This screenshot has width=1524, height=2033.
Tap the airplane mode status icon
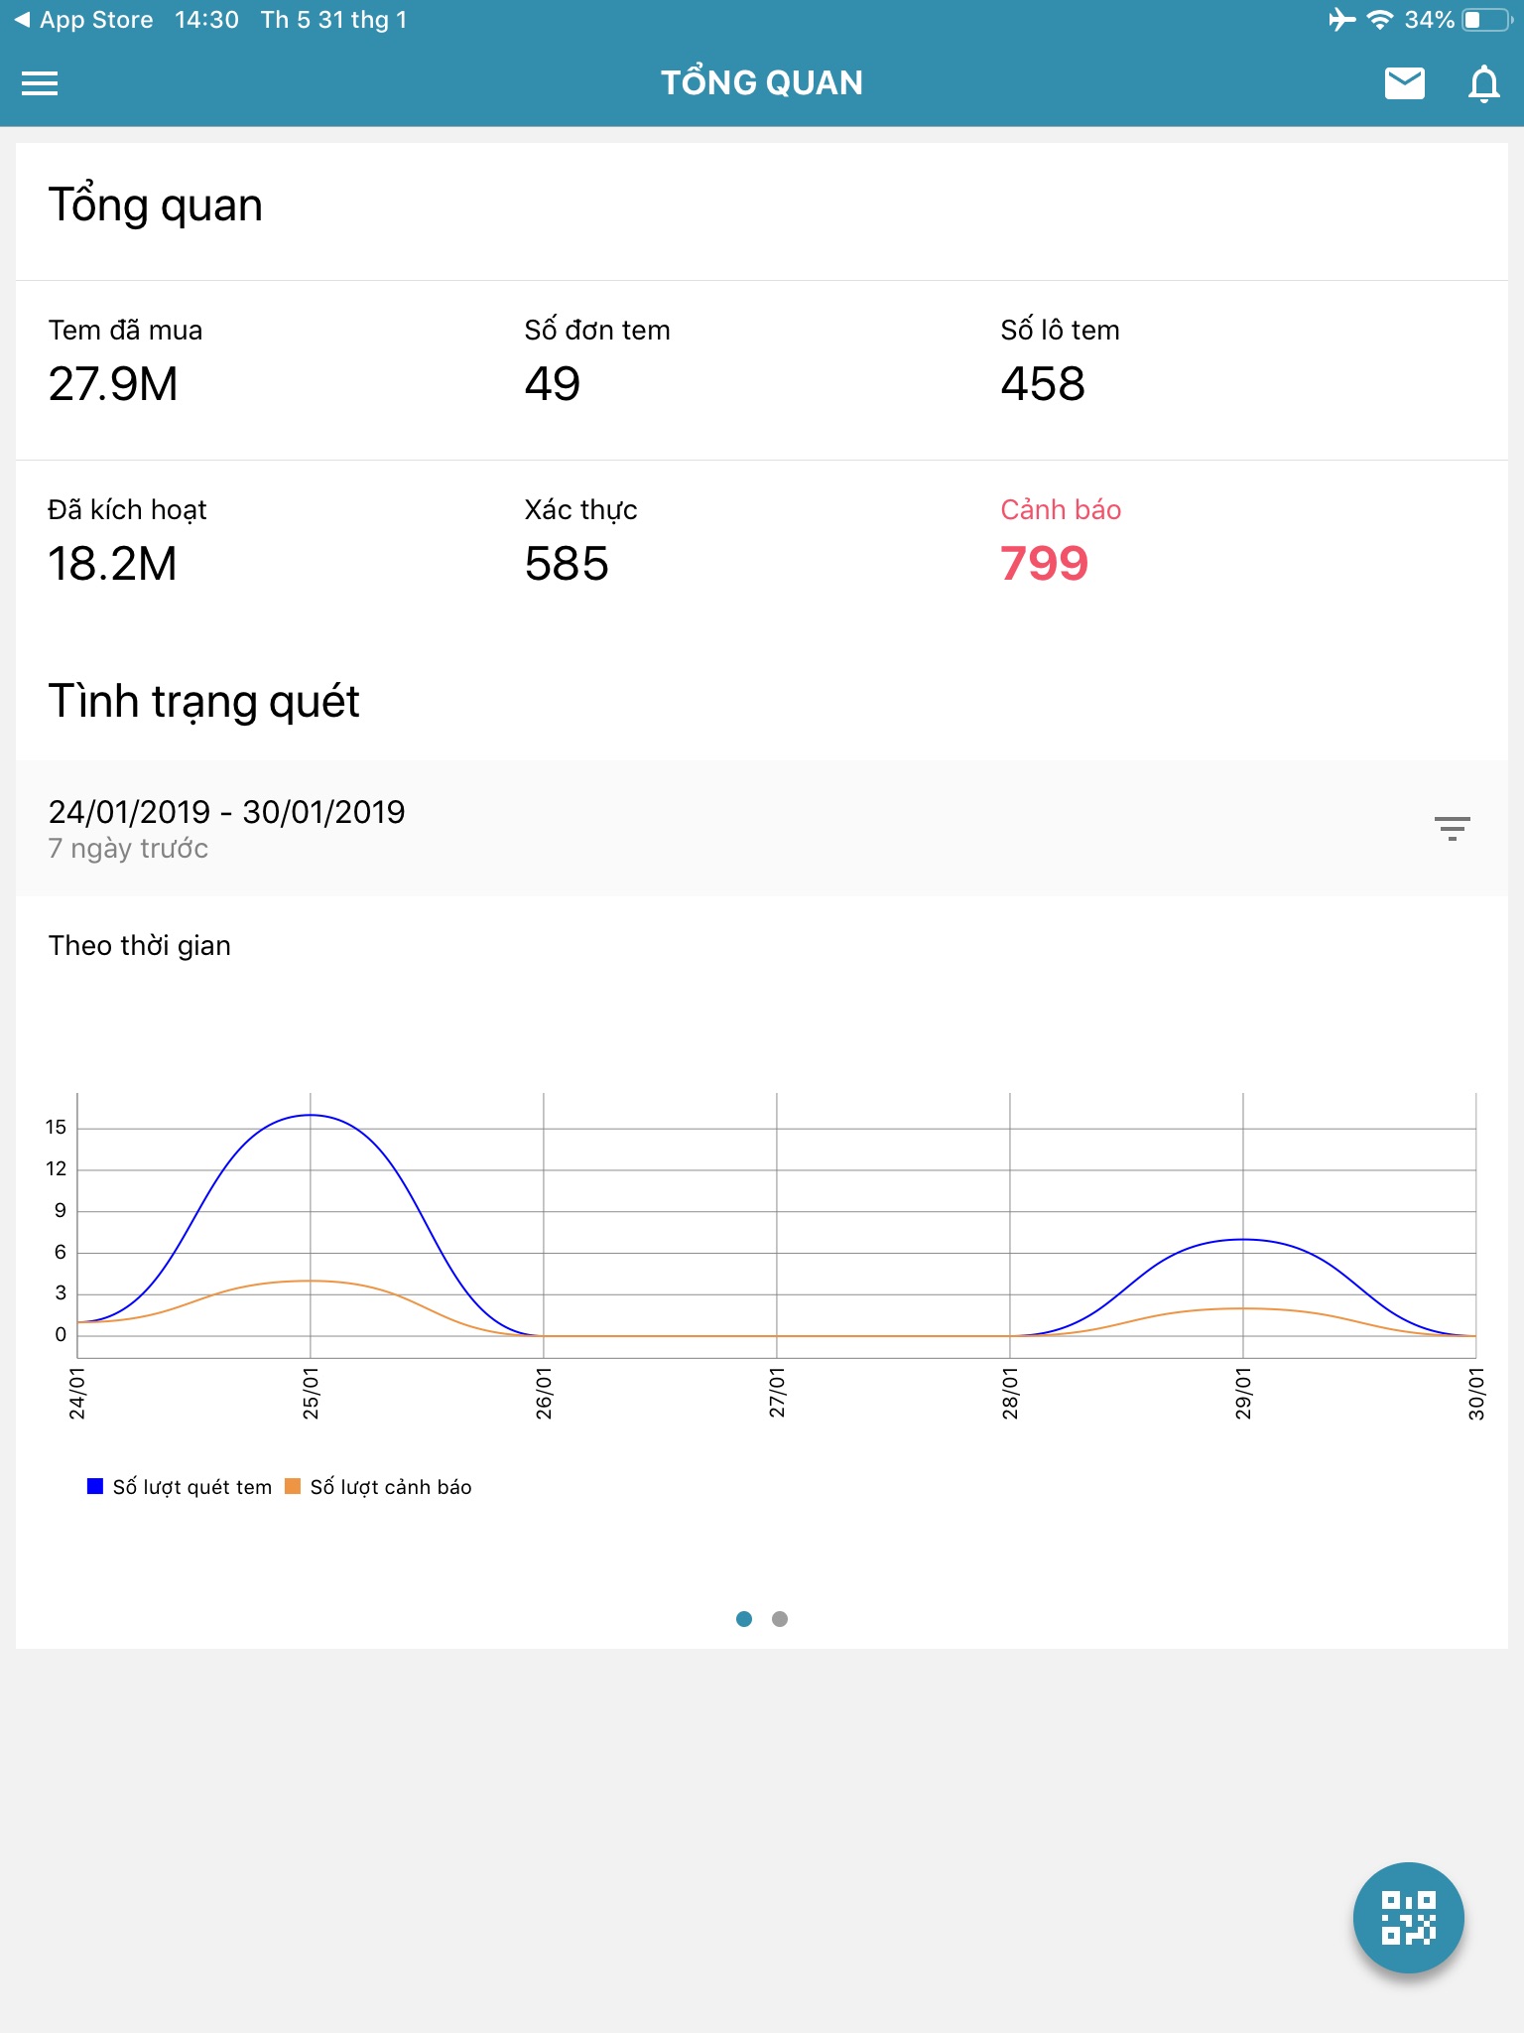click(1341, 20)
